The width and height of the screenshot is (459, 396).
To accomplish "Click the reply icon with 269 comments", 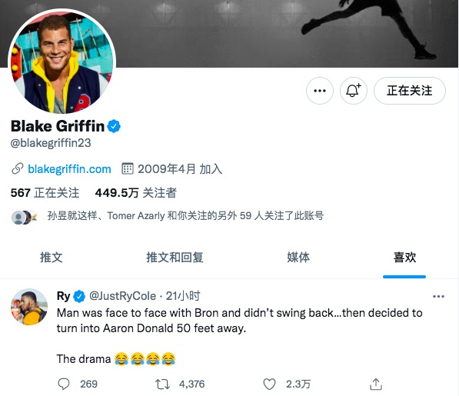I will (64, 384).
